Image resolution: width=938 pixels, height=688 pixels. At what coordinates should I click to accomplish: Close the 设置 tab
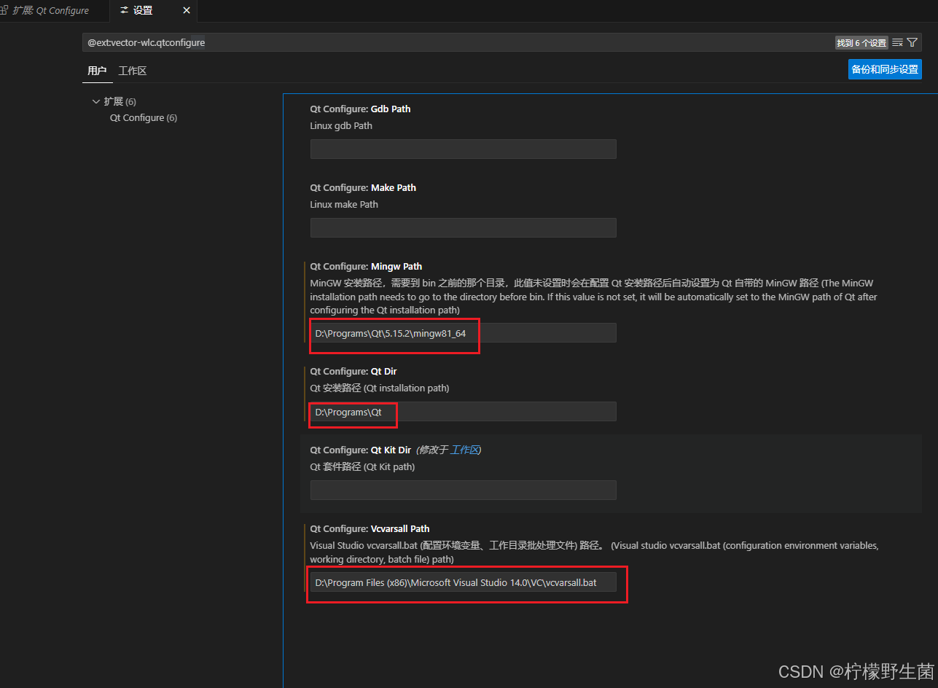[x=187, y=11]
